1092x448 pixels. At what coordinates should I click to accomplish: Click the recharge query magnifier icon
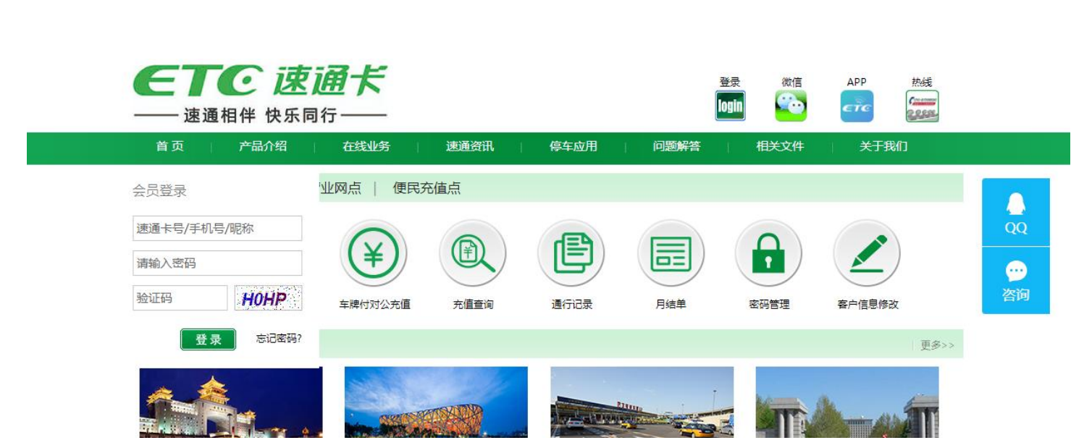pyautogui.click(x=472, y=253)
